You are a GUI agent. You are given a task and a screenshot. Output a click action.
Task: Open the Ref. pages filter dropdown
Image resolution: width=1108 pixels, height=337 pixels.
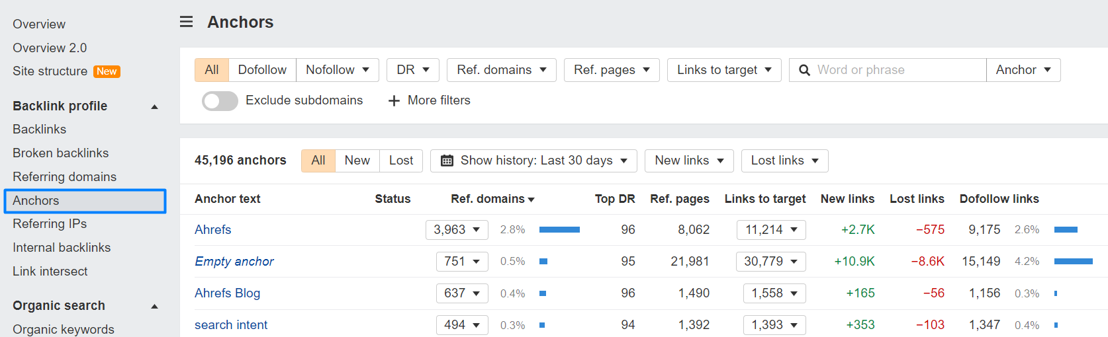(x=612, y=70)
